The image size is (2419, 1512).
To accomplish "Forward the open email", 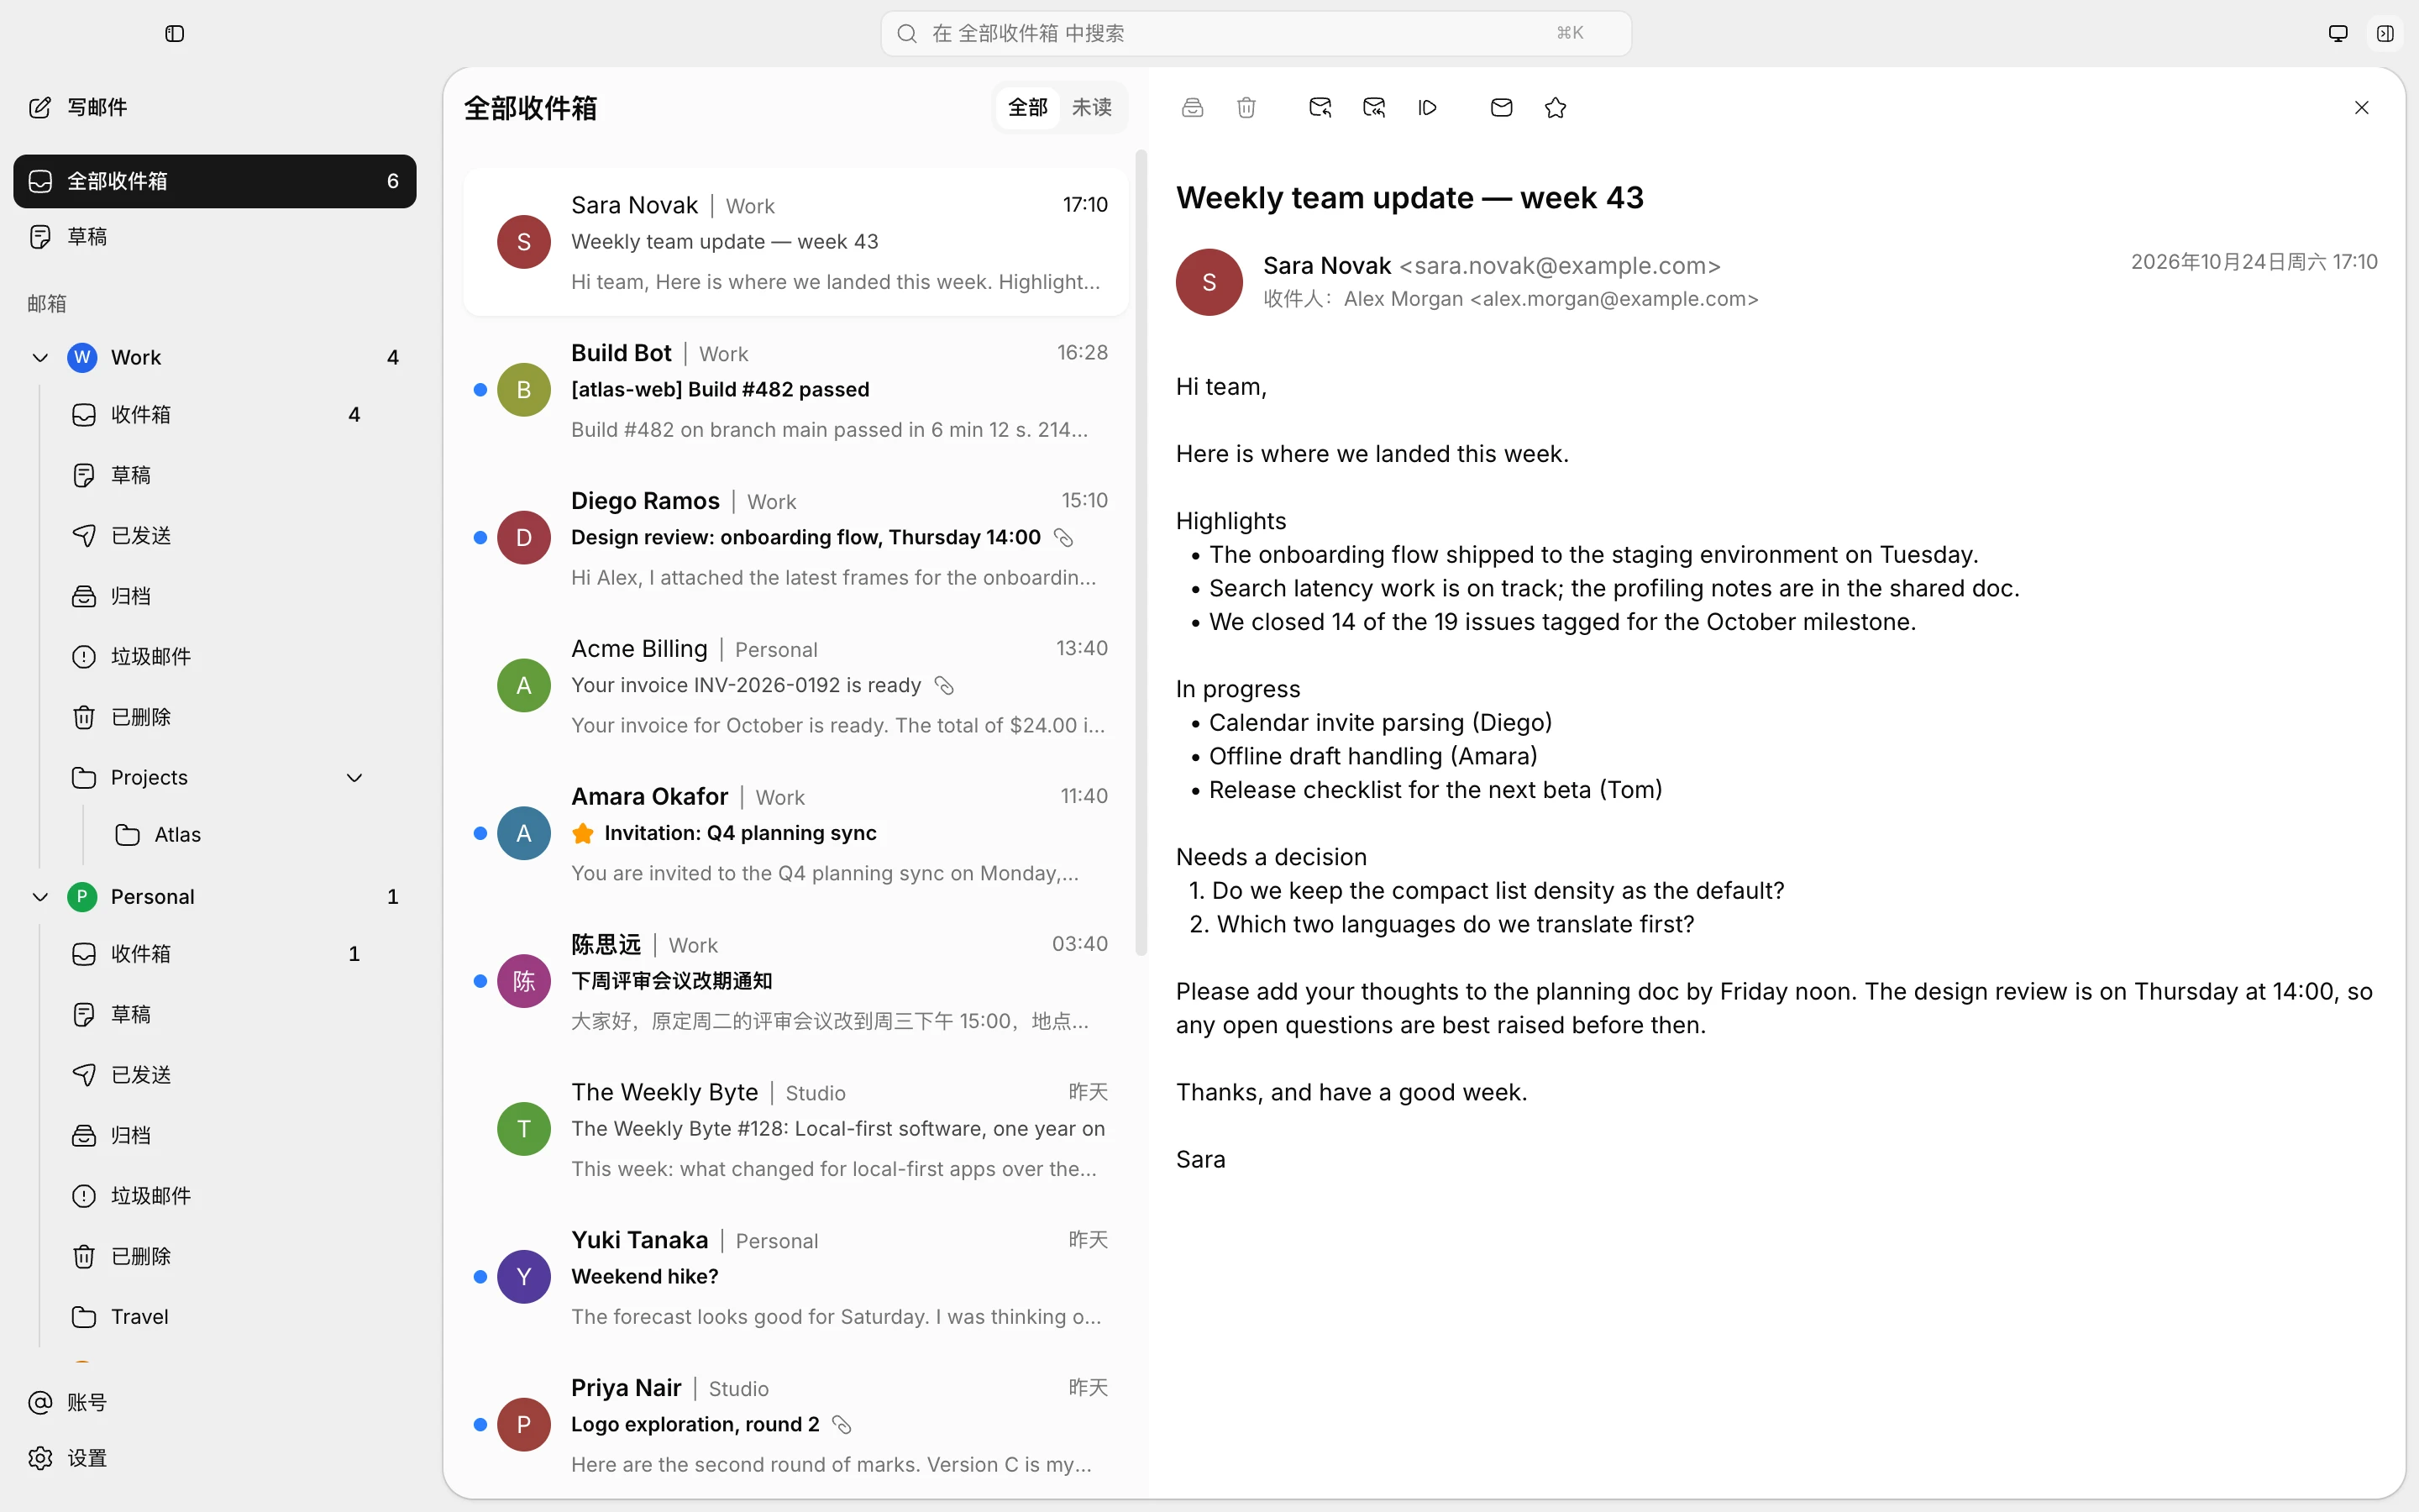I will click(x=1427, y=107).
